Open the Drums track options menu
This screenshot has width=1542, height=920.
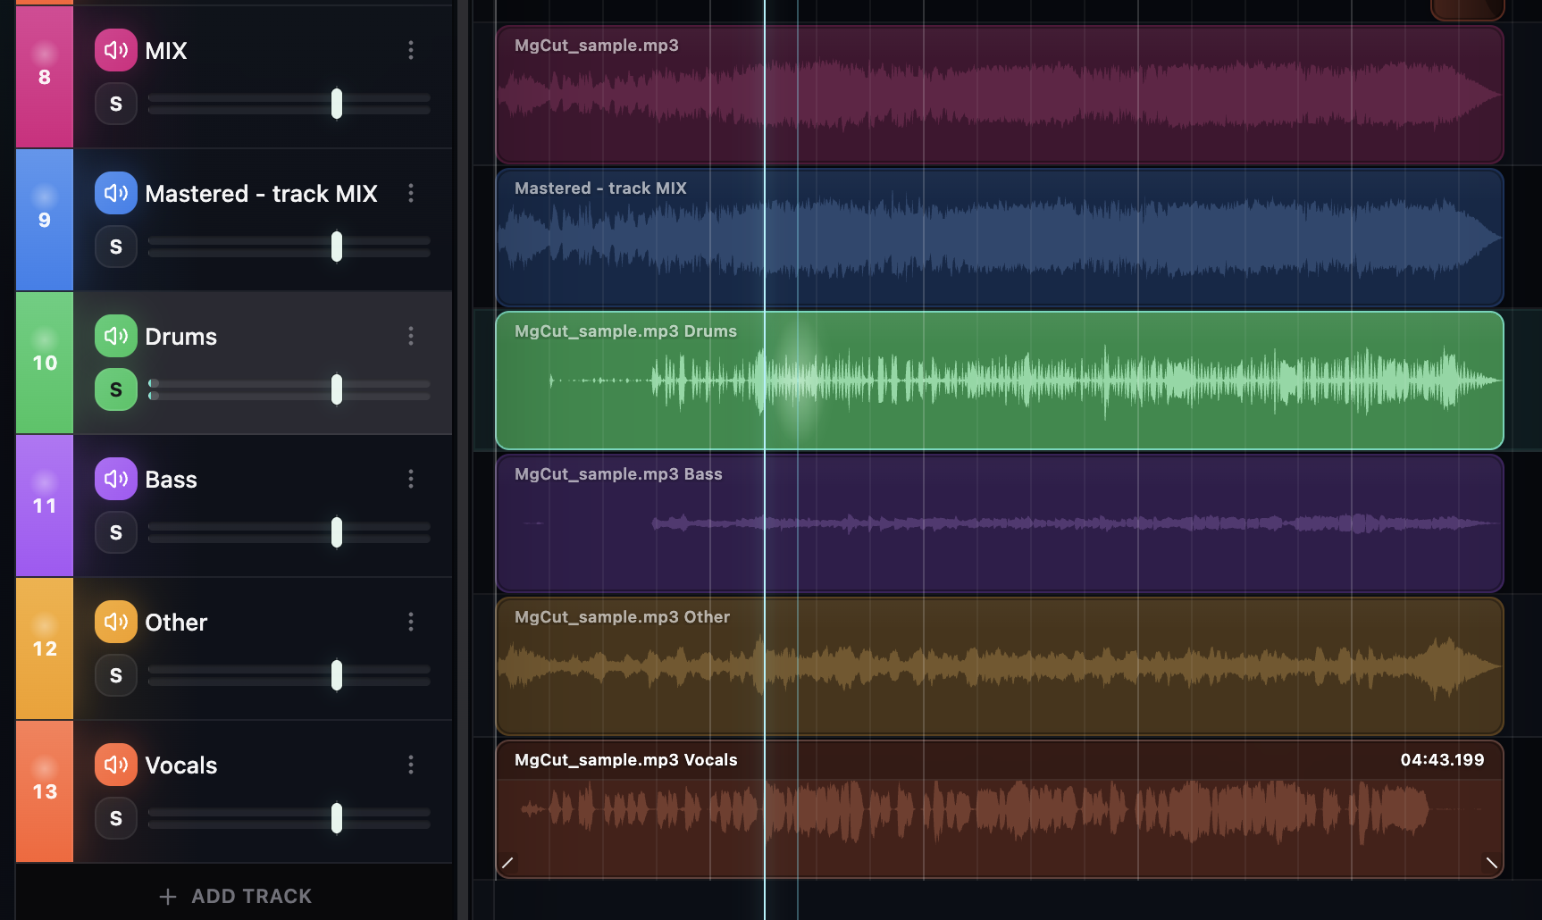click(x=411, y=336)
